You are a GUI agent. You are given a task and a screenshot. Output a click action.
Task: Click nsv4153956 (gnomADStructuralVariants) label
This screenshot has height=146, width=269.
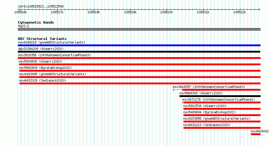click(x=217, y=118)
